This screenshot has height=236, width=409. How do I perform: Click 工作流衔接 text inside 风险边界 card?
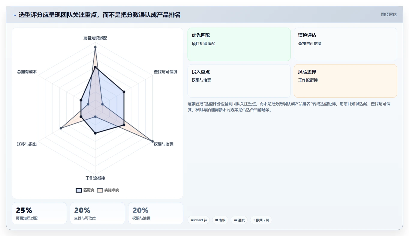pos(308,80)
